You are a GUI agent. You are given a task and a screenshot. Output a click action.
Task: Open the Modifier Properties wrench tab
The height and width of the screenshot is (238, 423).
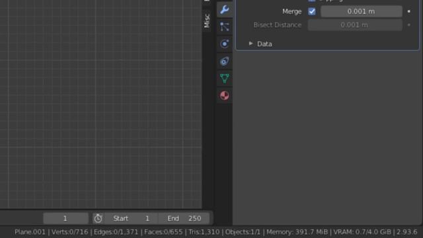[225, 10]
